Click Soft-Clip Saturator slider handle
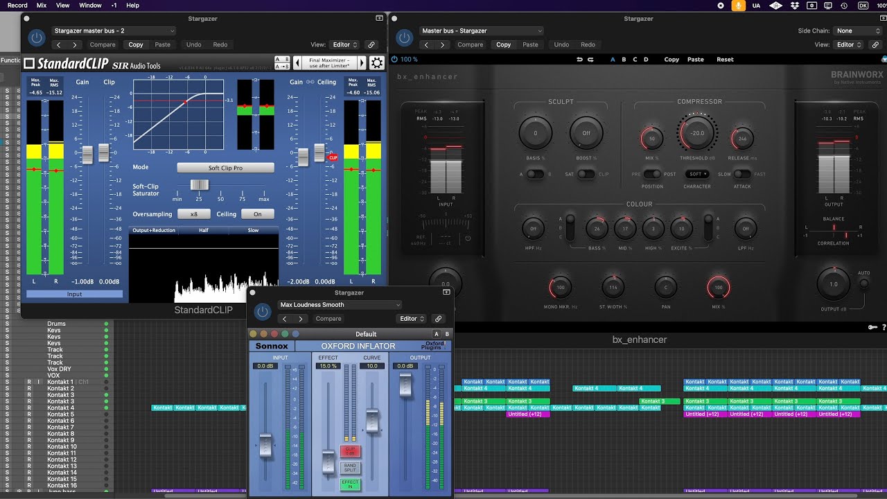The image size is (887, 499). click(x=200, y=184)
